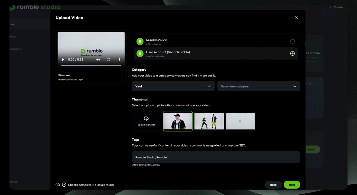Choose thumbnail with two dancing people
This screenshot has height=195, width=357.
click(x=209, y=121)
